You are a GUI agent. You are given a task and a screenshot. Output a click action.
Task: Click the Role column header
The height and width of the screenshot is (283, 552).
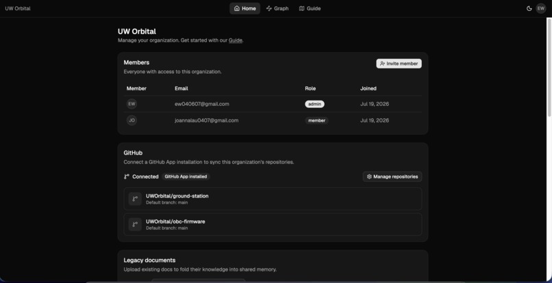[310, 89]
